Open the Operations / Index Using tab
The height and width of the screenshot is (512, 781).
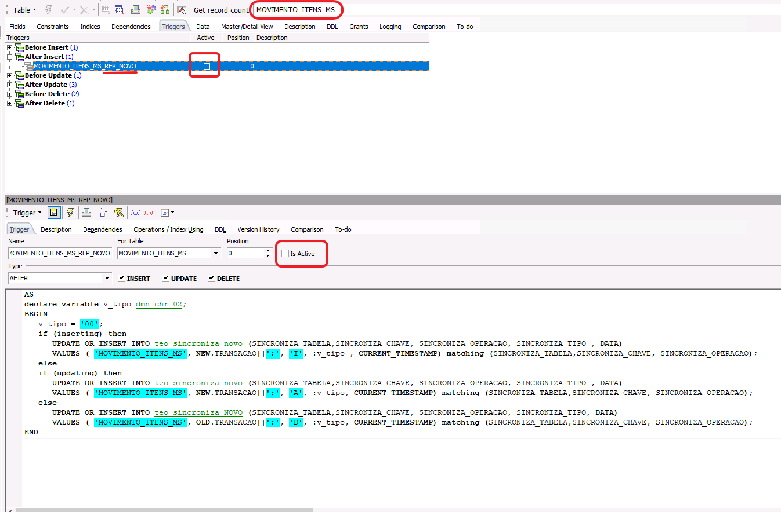click(x=168, y=229)
